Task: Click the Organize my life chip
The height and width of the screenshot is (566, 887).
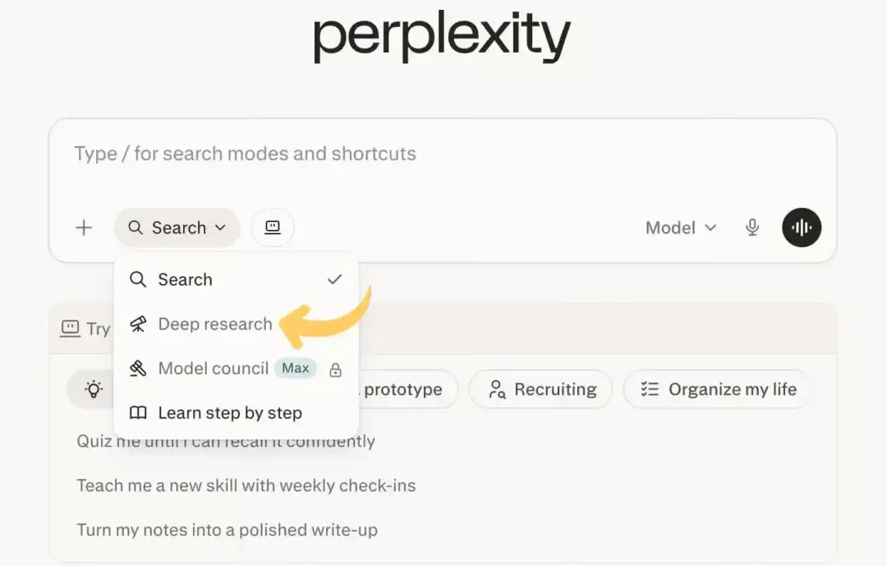Action: pyautogui.click(x=718, y=389)
